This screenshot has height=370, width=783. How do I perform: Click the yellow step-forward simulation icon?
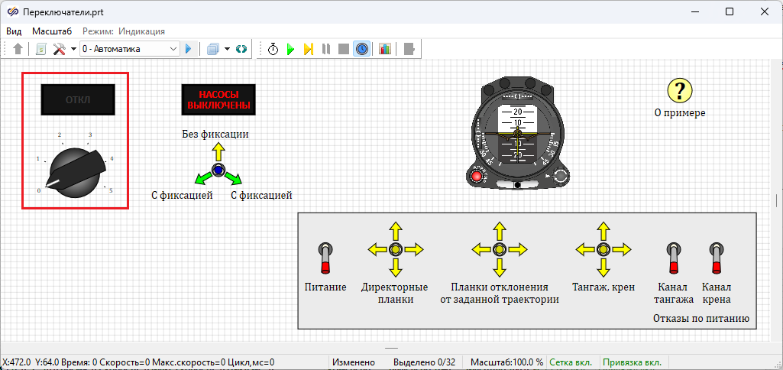pos(308,49)
